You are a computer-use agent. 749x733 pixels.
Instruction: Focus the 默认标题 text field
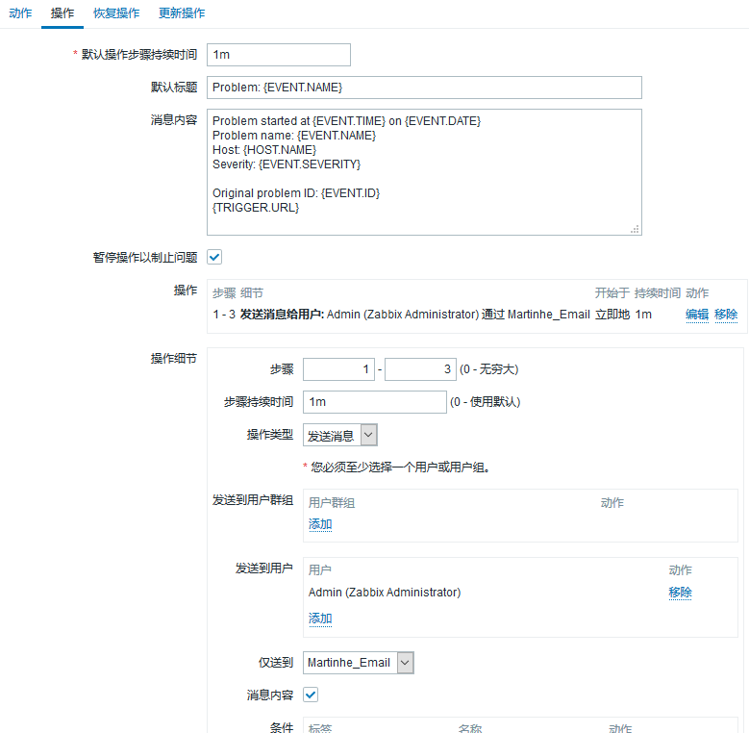[423, 88]
